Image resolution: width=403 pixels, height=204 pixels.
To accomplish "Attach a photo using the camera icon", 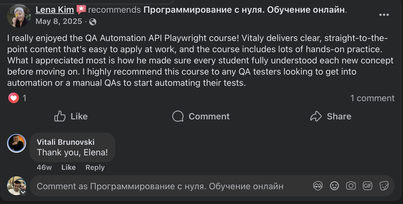I will pyautogui.click(x=351, y=186).
